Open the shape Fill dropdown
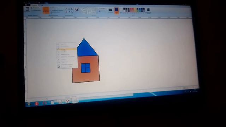The height and width of the screenshot is (127, 226). coord(102,11)
